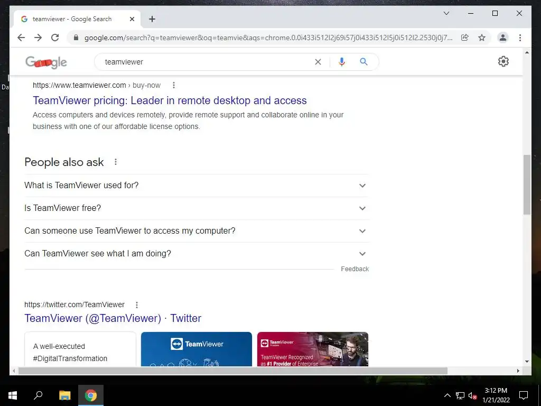Close the teamviewer Google Search tab

[x=132, y=19]
